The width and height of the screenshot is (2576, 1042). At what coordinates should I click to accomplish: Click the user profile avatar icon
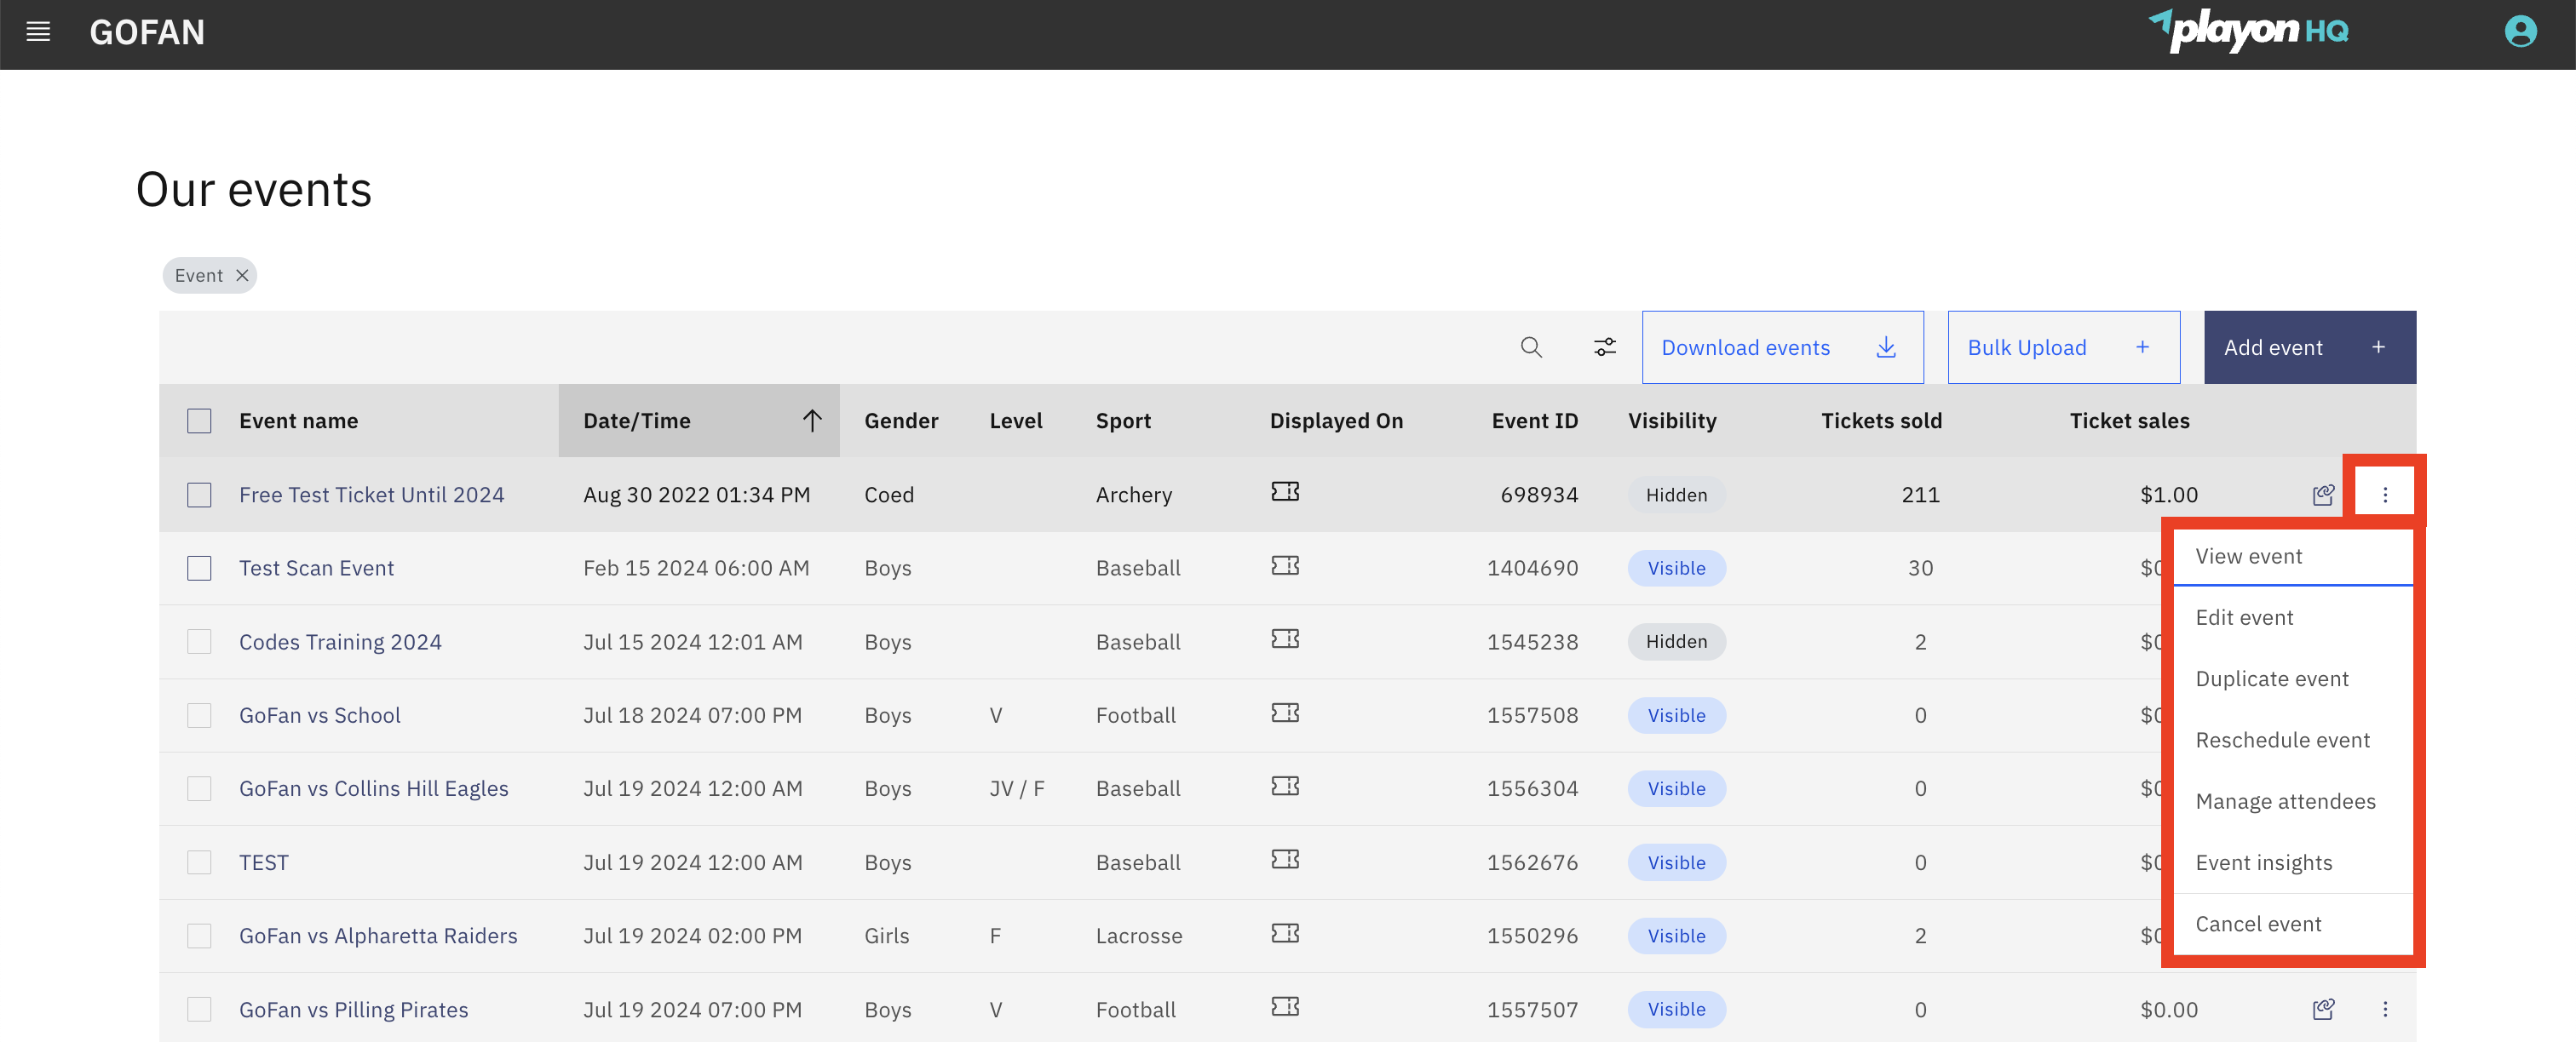[2520, 32]
